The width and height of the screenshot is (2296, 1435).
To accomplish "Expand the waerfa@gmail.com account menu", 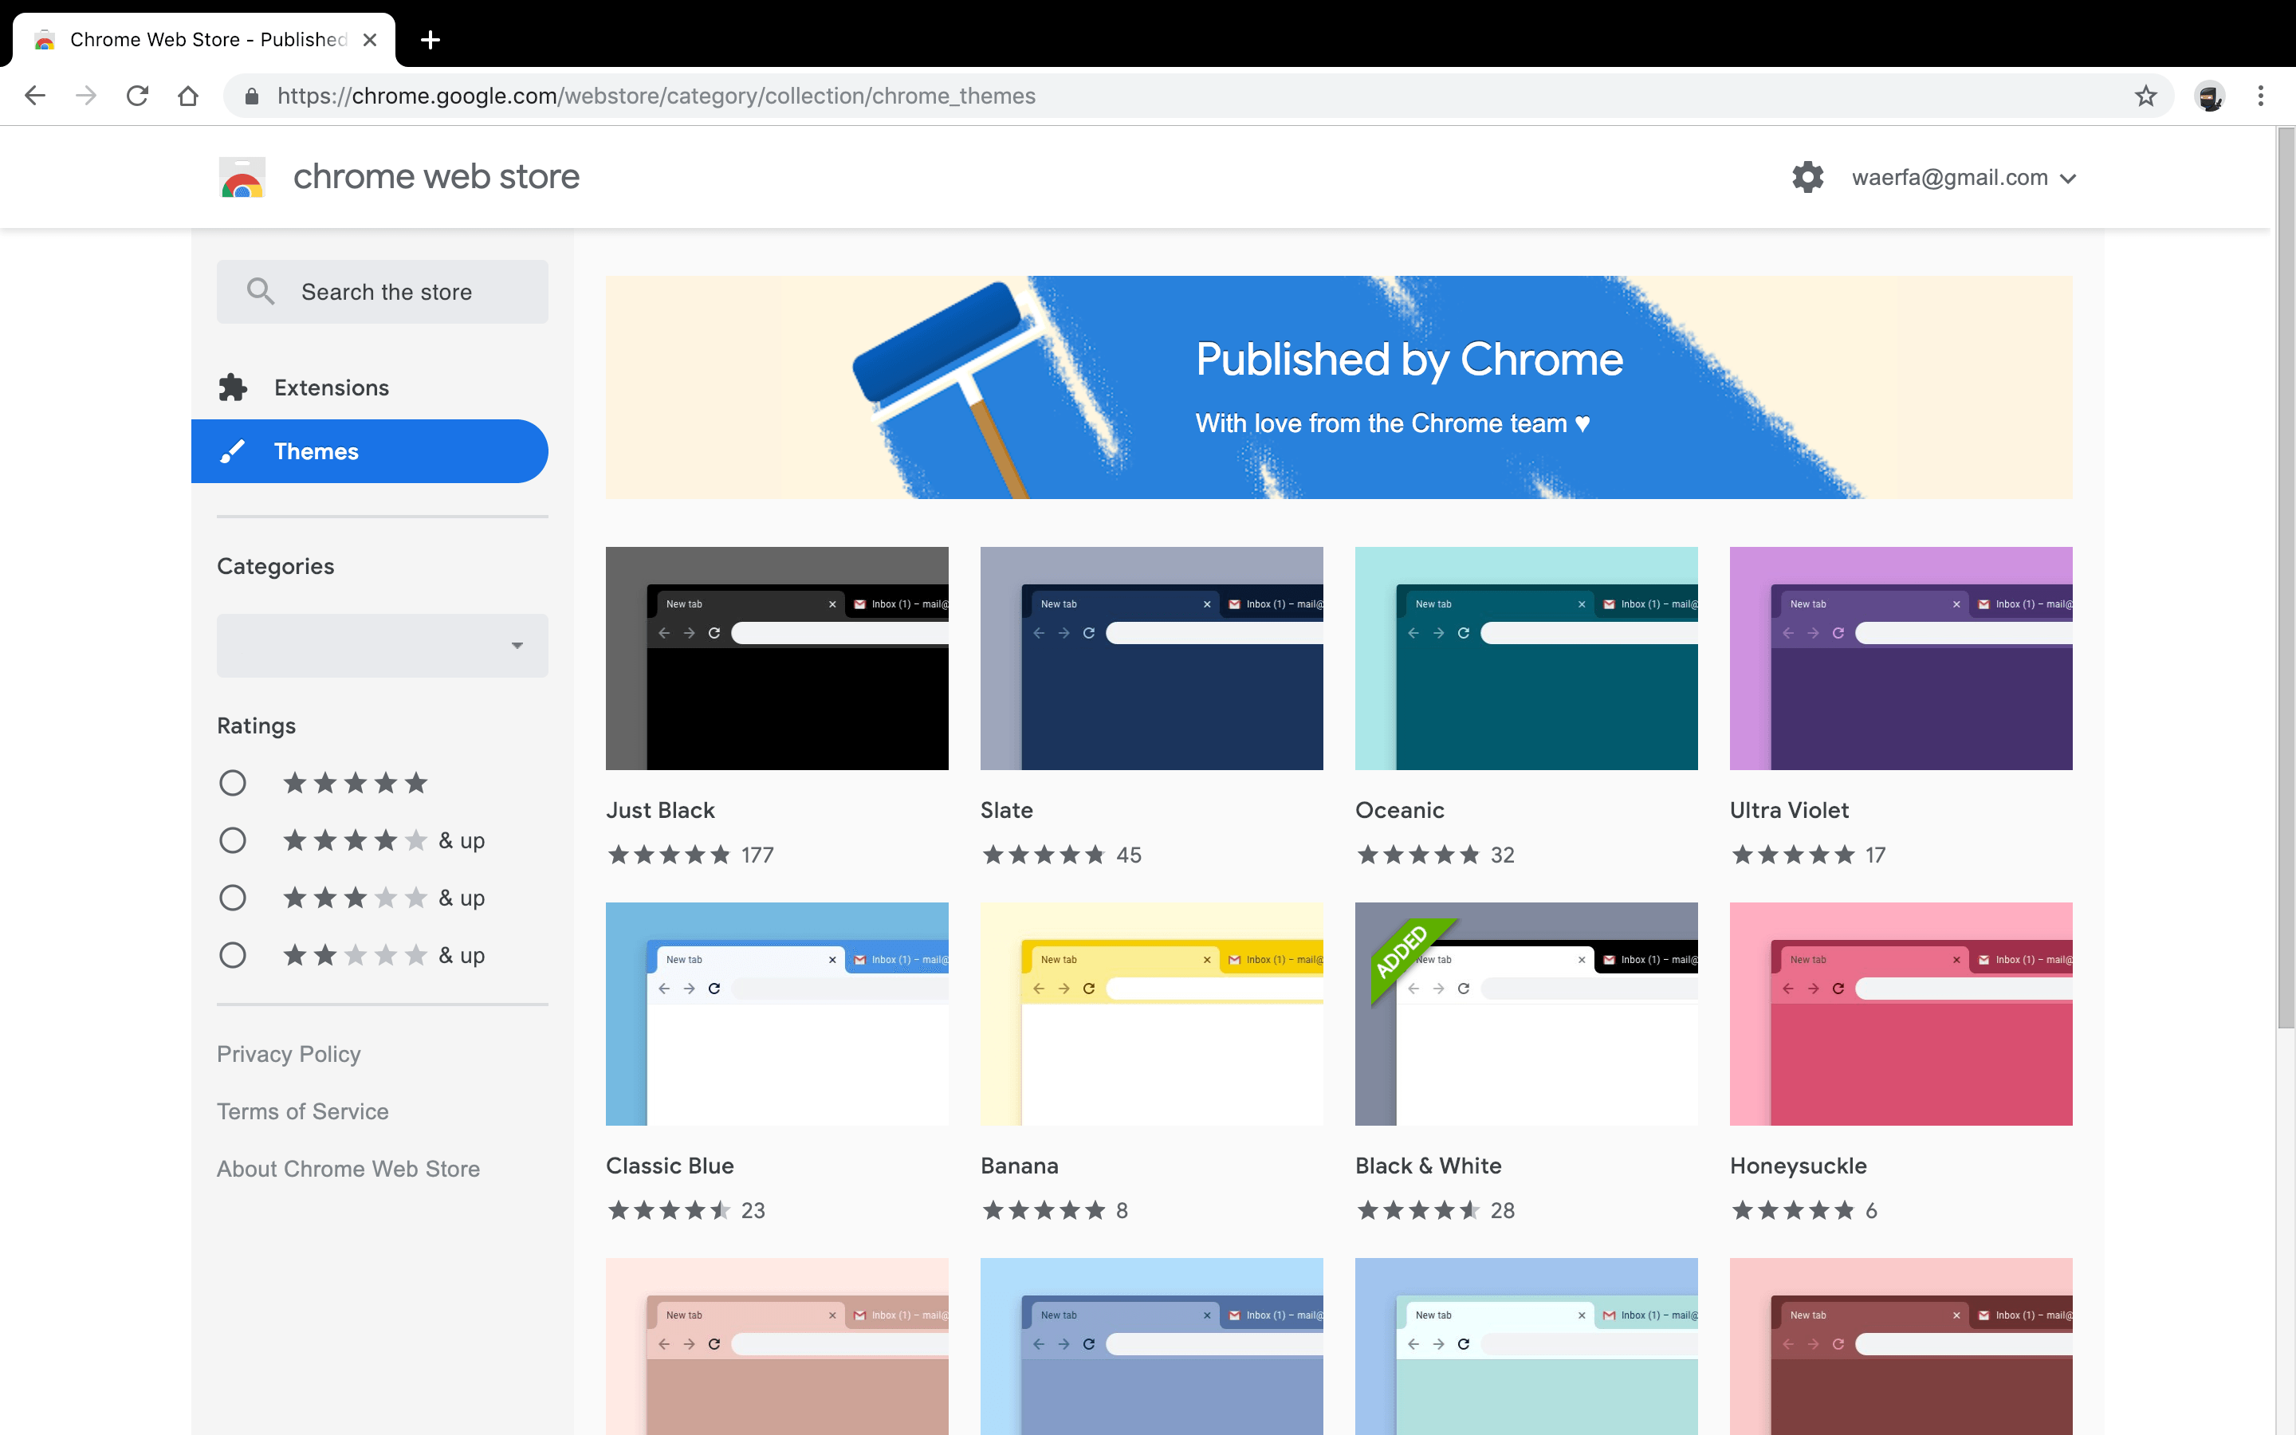I will [x=1964, y=178].
